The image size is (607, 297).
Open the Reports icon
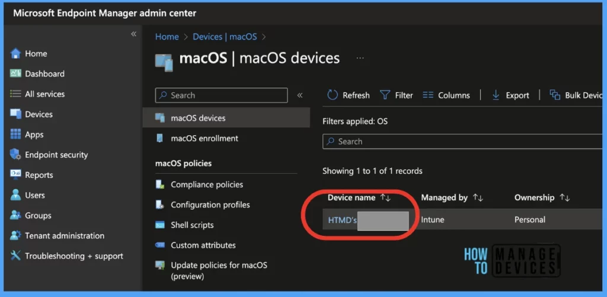point(15,175)
